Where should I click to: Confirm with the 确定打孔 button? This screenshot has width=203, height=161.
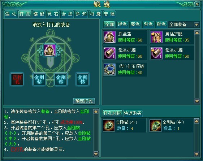tap(84, 101)
